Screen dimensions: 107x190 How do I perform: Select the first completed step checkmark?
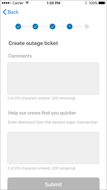[18, 26]
